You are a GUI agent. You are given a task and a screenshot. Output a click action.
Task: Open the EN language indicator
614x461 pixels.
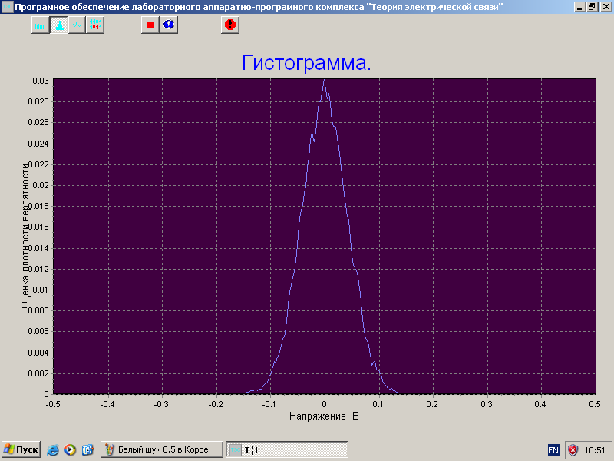(553, 450)
